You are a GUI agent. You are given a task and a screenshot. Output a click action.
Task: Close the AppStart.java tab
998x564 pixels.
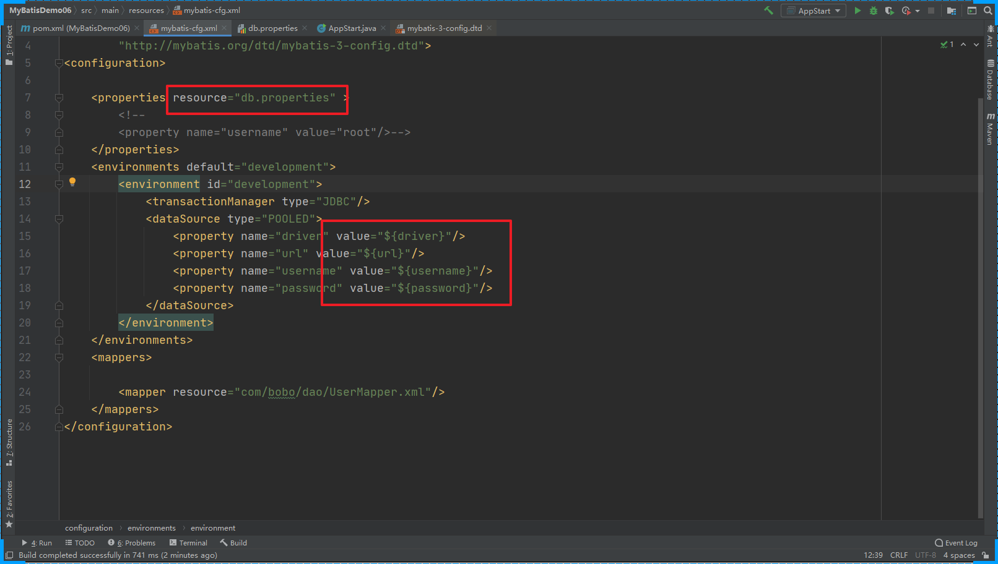point(383,28)
